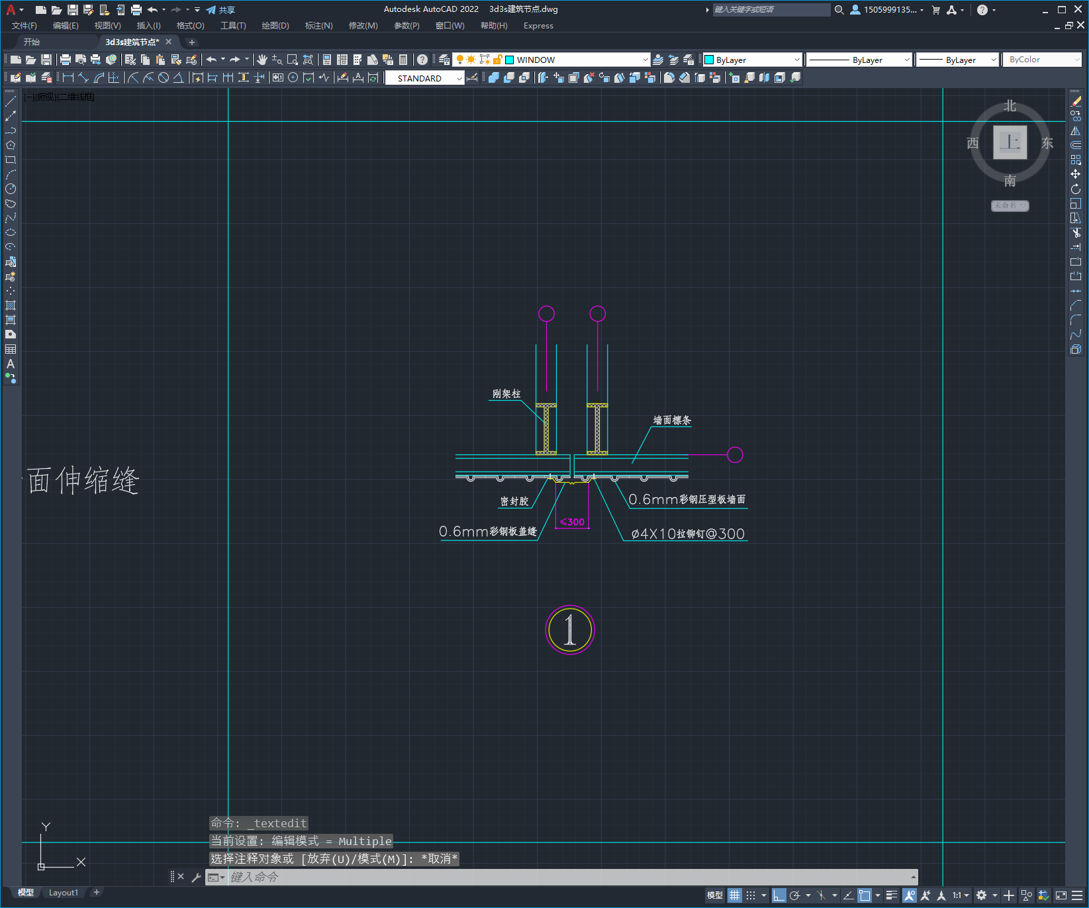The image size is (1089, 908).
Task: Click the Help question mark toolbar icon
Action: coord(422,60)
